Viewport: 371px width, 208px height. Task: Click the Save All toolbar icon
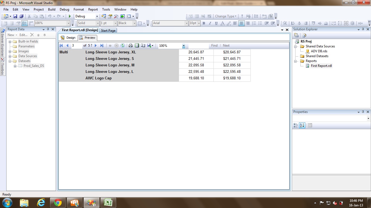coord(21,16)
